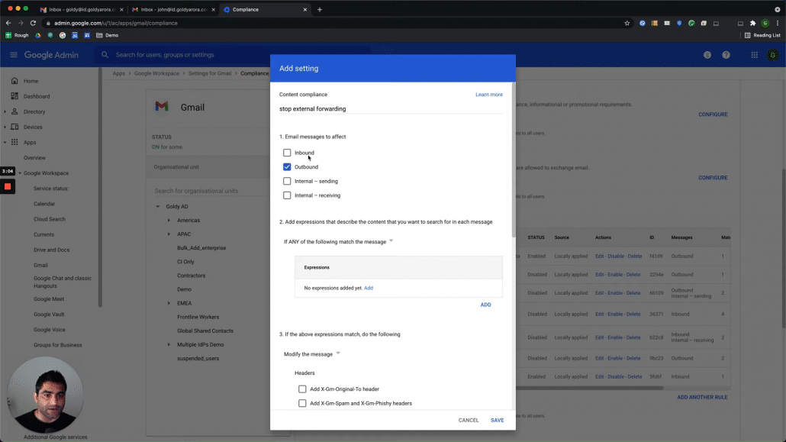Select the Frontline Workers organisational unit
The image size is (786, 442).
pyautogui.click(x=198, y=317)
